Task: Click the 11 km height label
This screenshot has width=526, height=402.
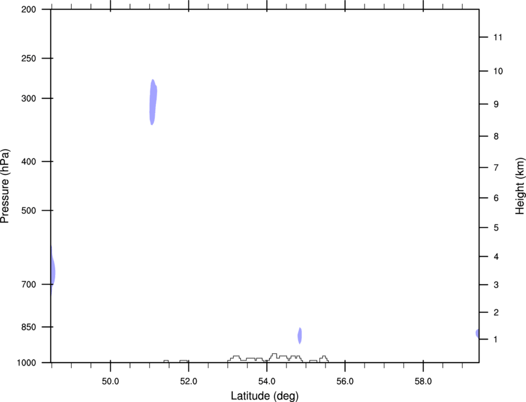Action: pyautogui.click(x=498, y=37)
